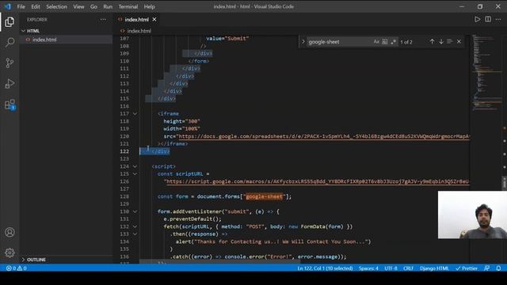
Task: Split the editor right
Action: pos(488,19)
